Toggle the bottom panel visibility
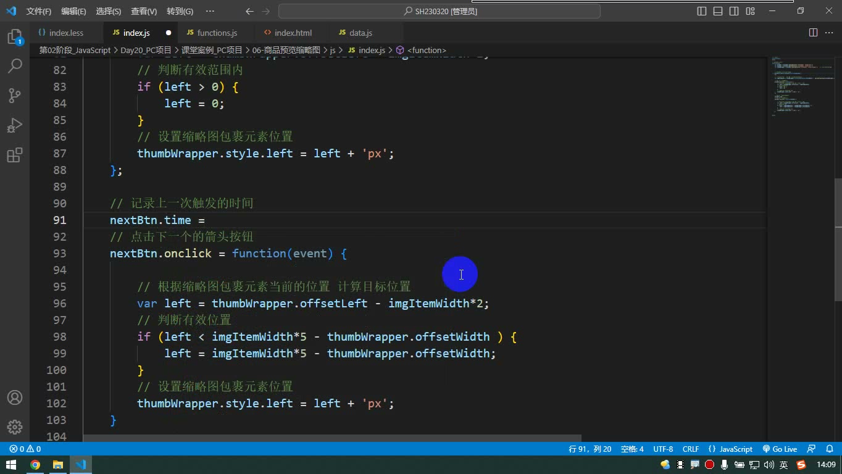The image size is (842, 474). (718, 11)
